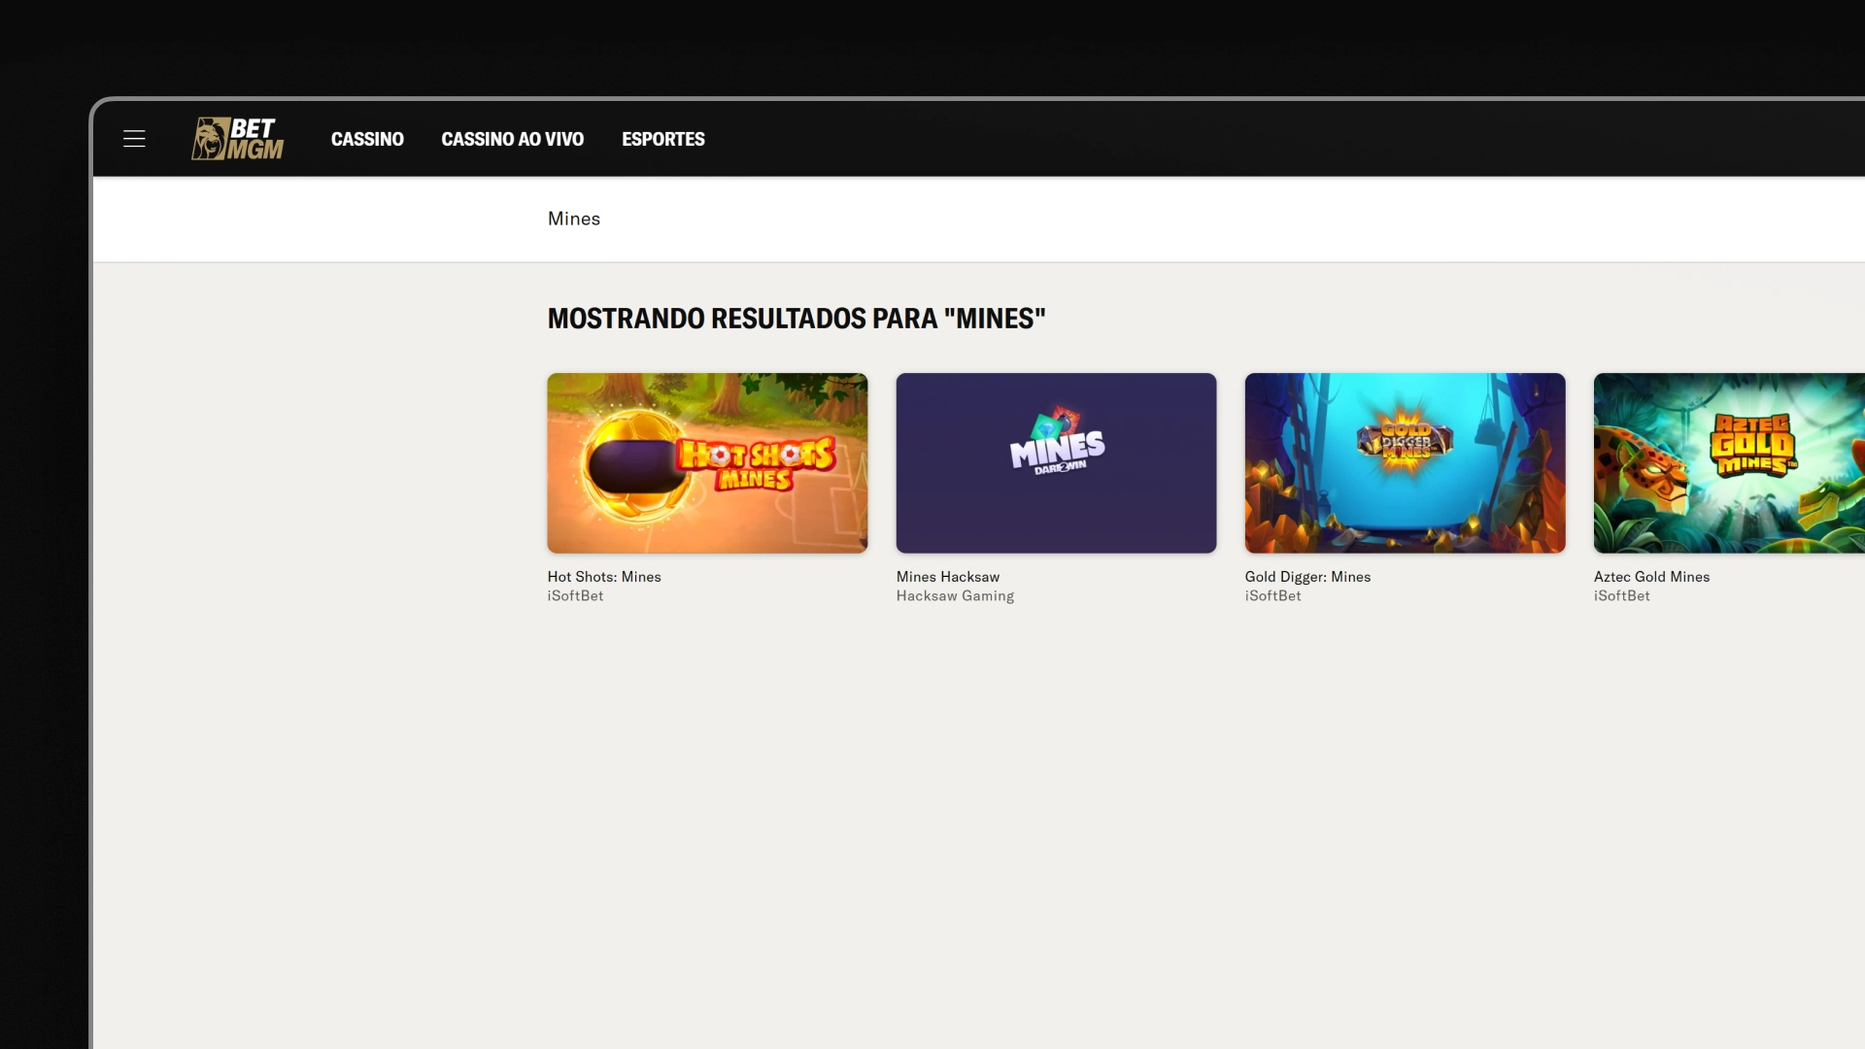Switch to the Esportes section
This screenshot has width=1865, height=1049.
[662, 139]
